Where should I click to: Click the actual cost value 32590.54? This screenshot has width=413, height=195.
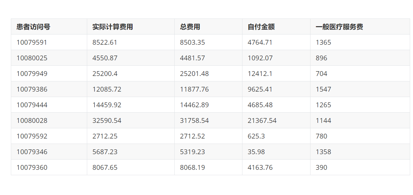(x=107, y=121)
